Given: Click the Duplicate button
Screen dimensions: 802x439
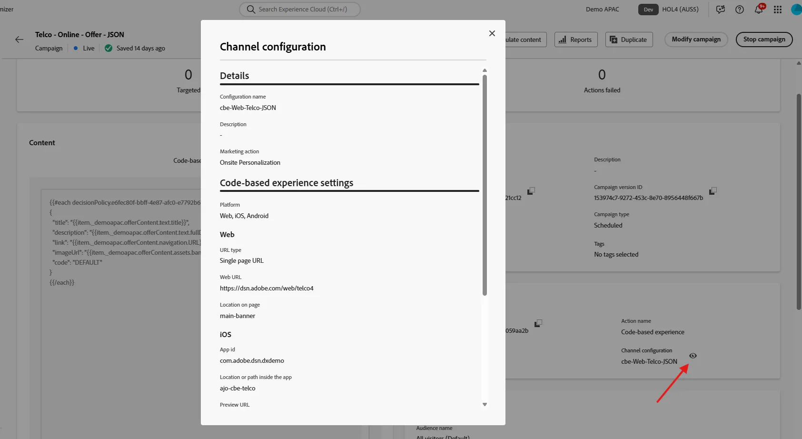Looking at the screenshot, I should pos(629,40).
